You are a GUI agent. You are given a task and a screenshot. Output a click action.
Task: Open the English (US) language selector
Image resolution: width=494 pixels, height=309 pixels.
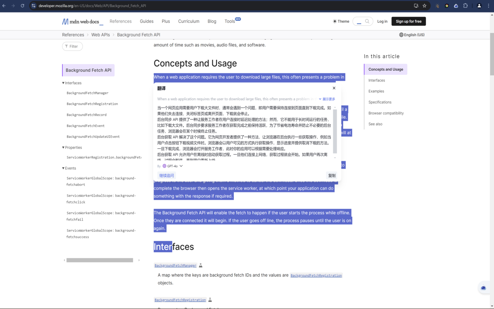[412, 35]
